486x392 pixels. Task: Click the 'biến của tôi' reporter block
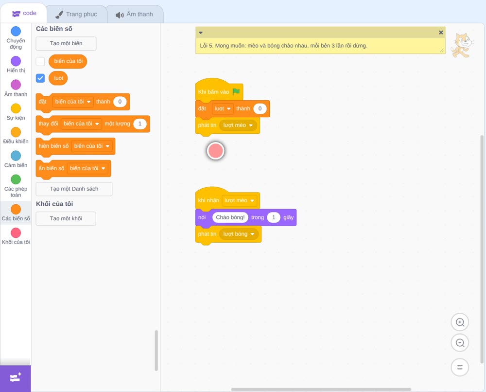click(x=68, y=61)
